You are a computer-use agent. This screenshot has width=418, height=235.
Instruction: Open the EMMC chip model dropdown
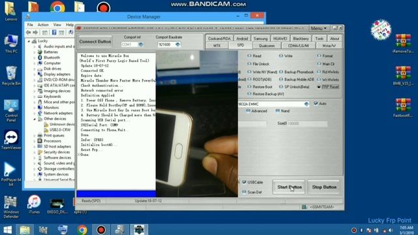point(306,104)
